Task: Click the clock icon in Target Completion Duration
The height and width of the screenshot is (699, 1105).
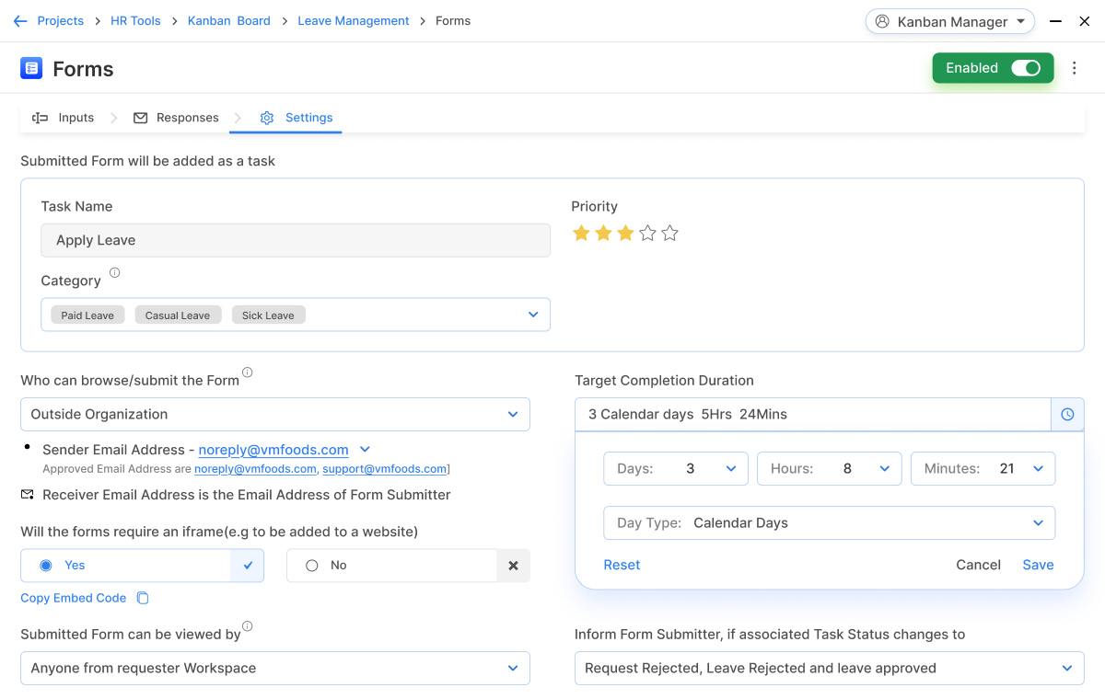Action: pos(1067,415)
